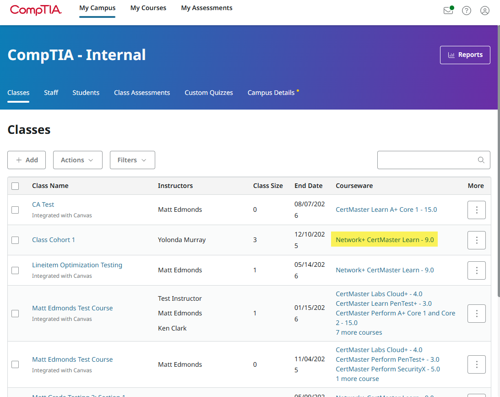Open the mail inbox icon
The width and height of the screenshot is (500, 397).
pos(448,11)
